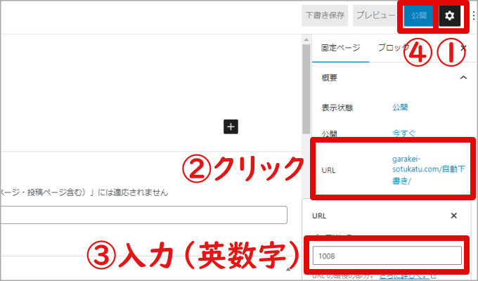This screenshot has height=281, width=478.
Task: Select the 表示状態 label text
Action: point(337,107)
